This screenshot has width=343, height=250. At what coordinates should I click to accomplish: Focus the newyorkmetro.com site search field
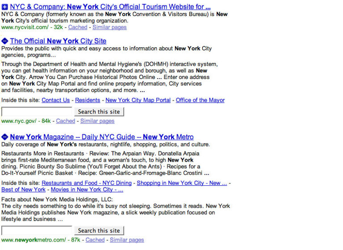pos(37,230)
